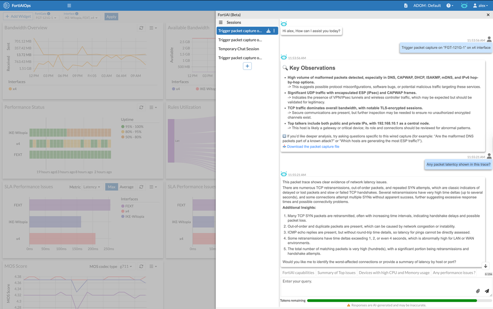Image resolution: width=493 pixels, height=309 pixels.
Task: Click the Key Observations magnifier icon
Action: coord(285,68)
